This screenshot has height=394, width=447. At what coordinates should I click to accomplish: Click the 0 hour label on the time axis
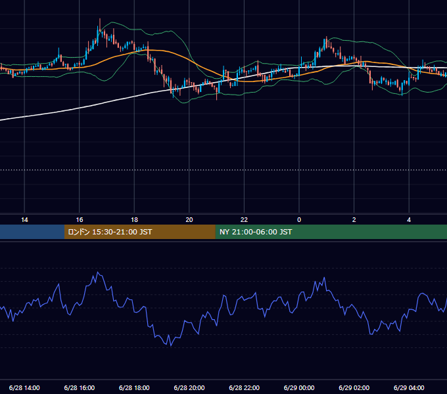299,220
